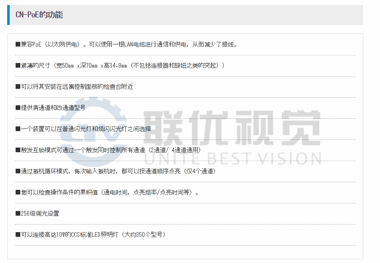Click the "宽50mm x深70mm x高34.8mm" dimensions text

click(91, 66)
